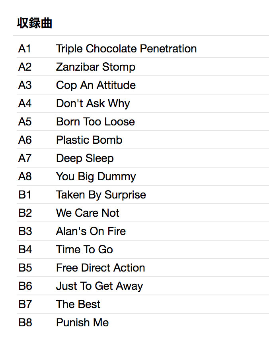Click the B1 track position label
269x343 pixels.
(x=25, y=195)
